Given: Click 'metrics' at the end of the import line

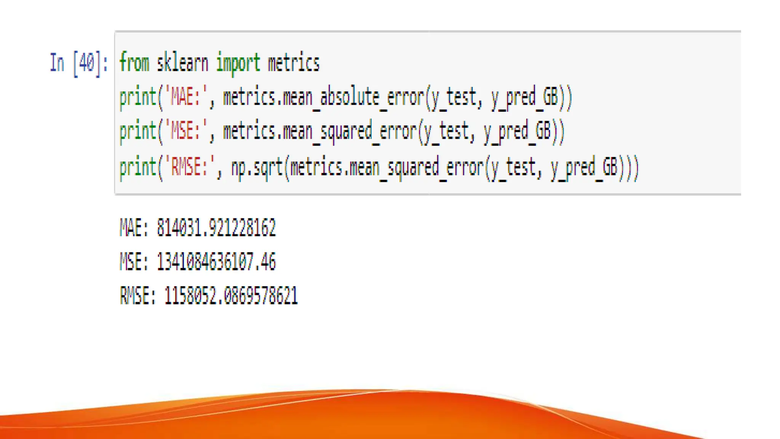Looking at the screenshot, I should pyautogui.click(x=294, y=63).
